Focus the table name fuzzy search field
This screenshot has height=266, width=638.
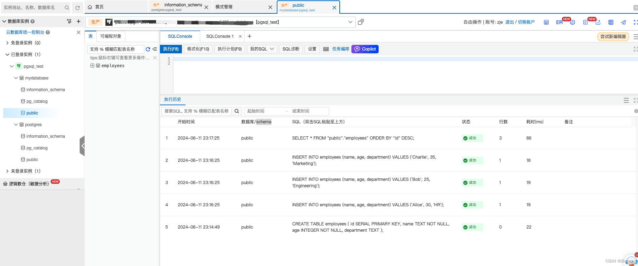[116, 49]
